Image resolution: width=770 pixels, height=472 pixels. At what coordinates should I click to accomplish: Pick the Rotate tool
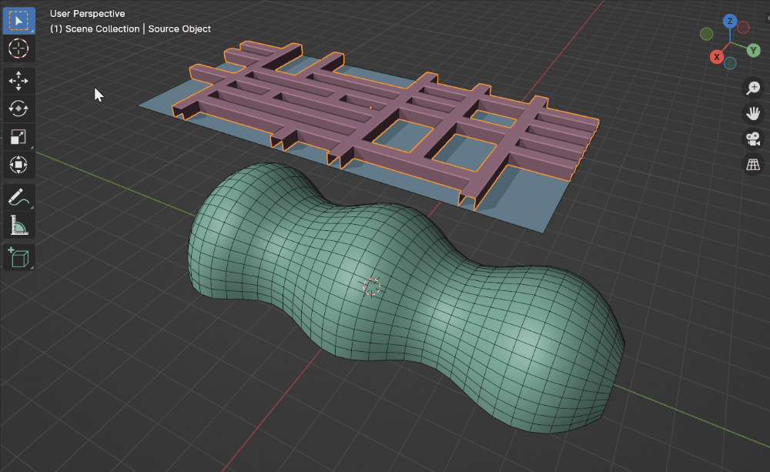(x=18, y=109)
